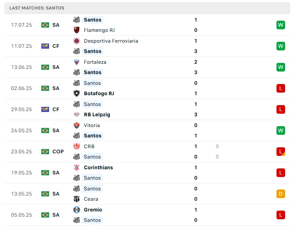Click the Botafogo RJ star crest

pos(77,93)
